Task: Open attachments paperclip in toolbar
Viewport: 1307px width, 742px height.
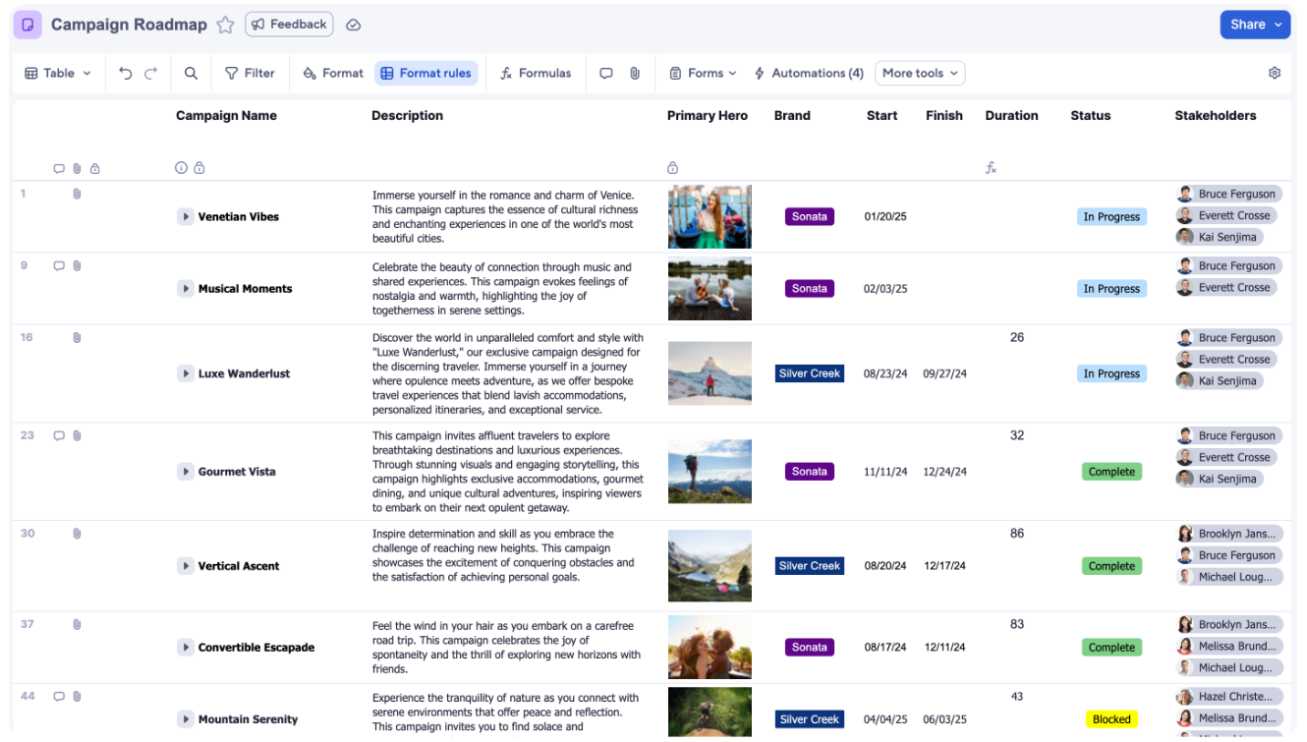Action: pos(635,73)
